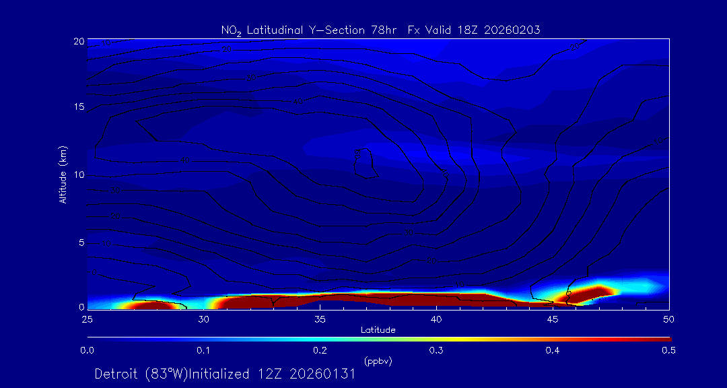The image size is (727, 388).
Task: Click the small closed contour at plot center
Action: [x=364, y=164]
